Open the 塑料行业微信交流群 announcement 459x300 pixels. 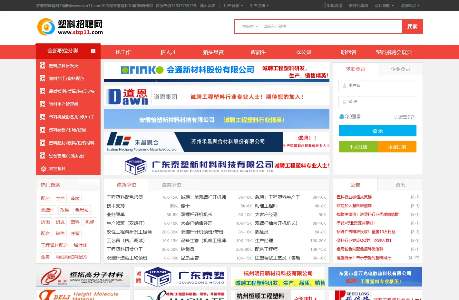354,197
